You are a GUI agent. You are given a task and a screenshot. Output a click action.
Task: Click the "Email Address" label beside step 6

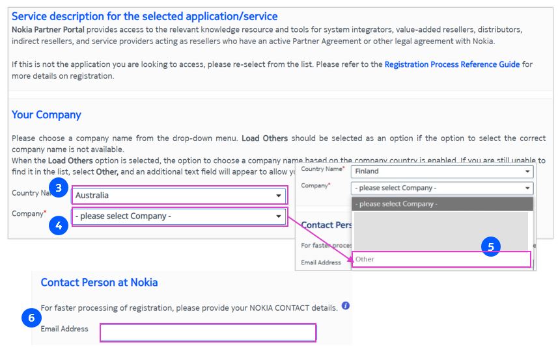coord(64,329)
